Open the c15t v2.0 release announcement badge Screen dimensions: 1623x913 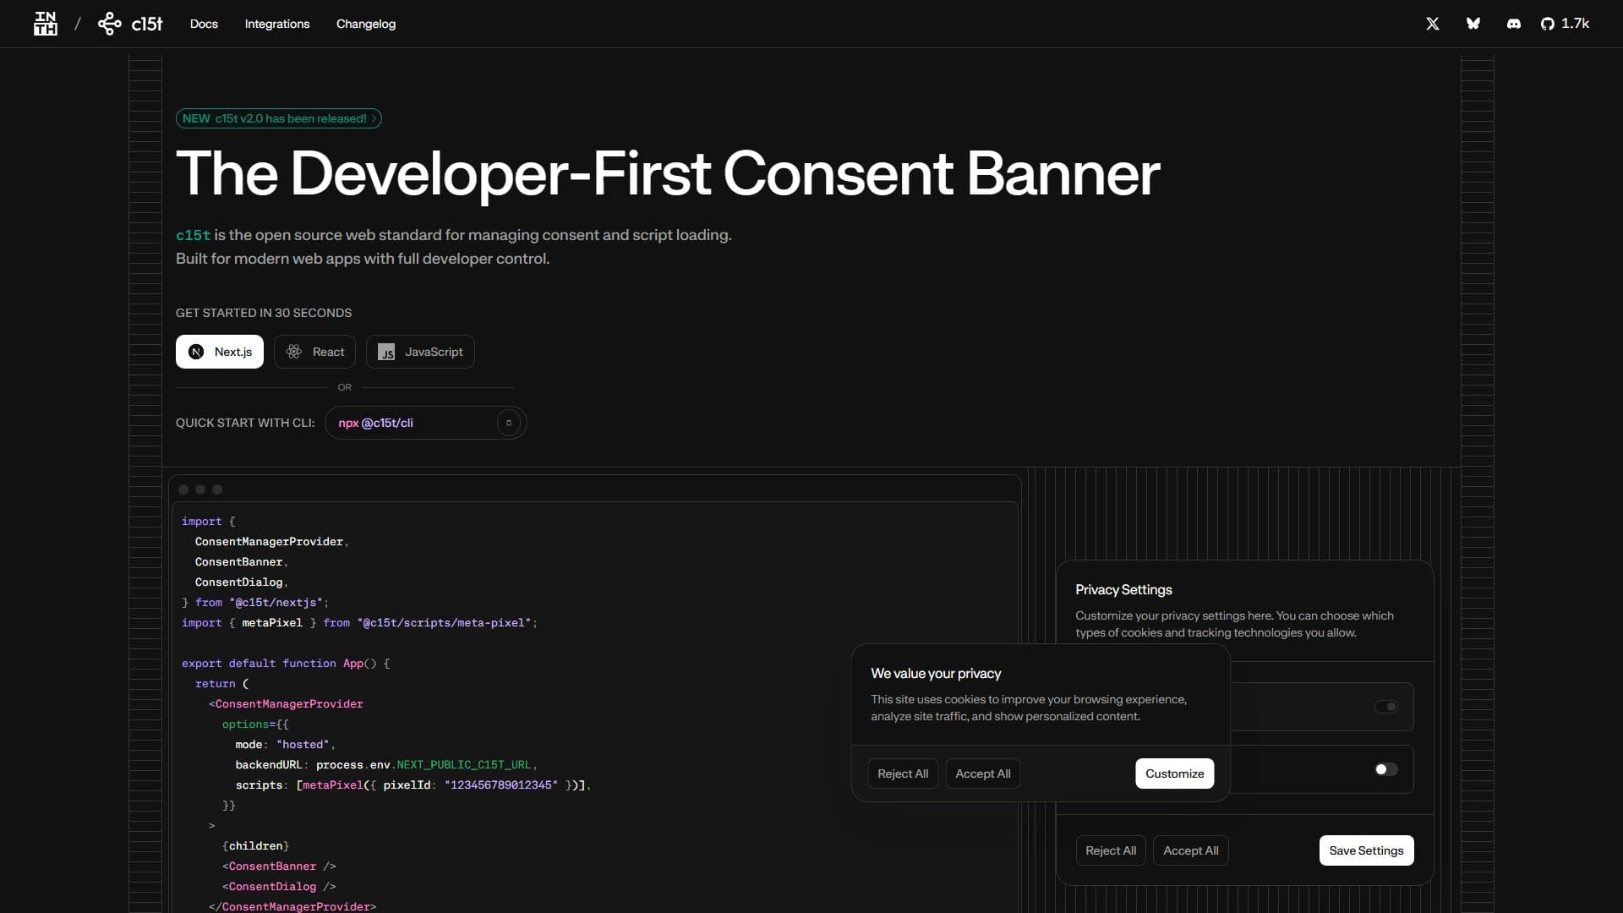(278, 118)
